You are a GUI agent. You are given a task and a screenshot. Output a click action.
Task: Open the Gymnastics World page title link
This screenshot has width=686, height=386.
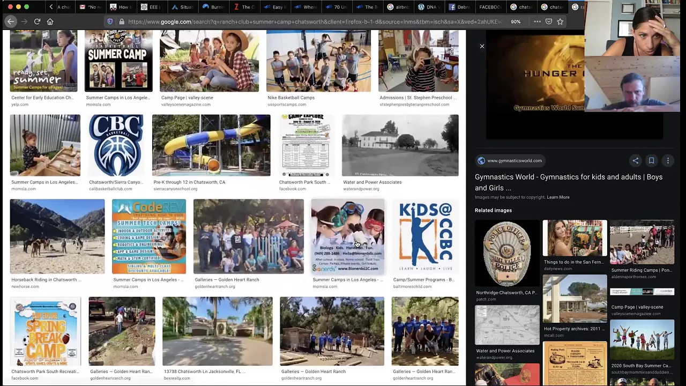[x=568, y=182]
